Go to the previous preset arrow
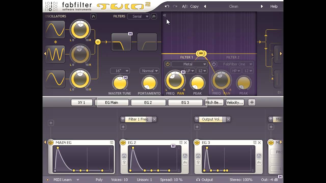Image resolution: width=326 pixels, height=183 pixels. coord(205,6)
